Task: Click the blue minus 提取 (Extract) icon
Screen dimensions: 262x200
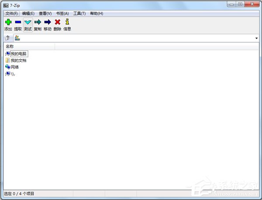Action: [x=18, y=22]
